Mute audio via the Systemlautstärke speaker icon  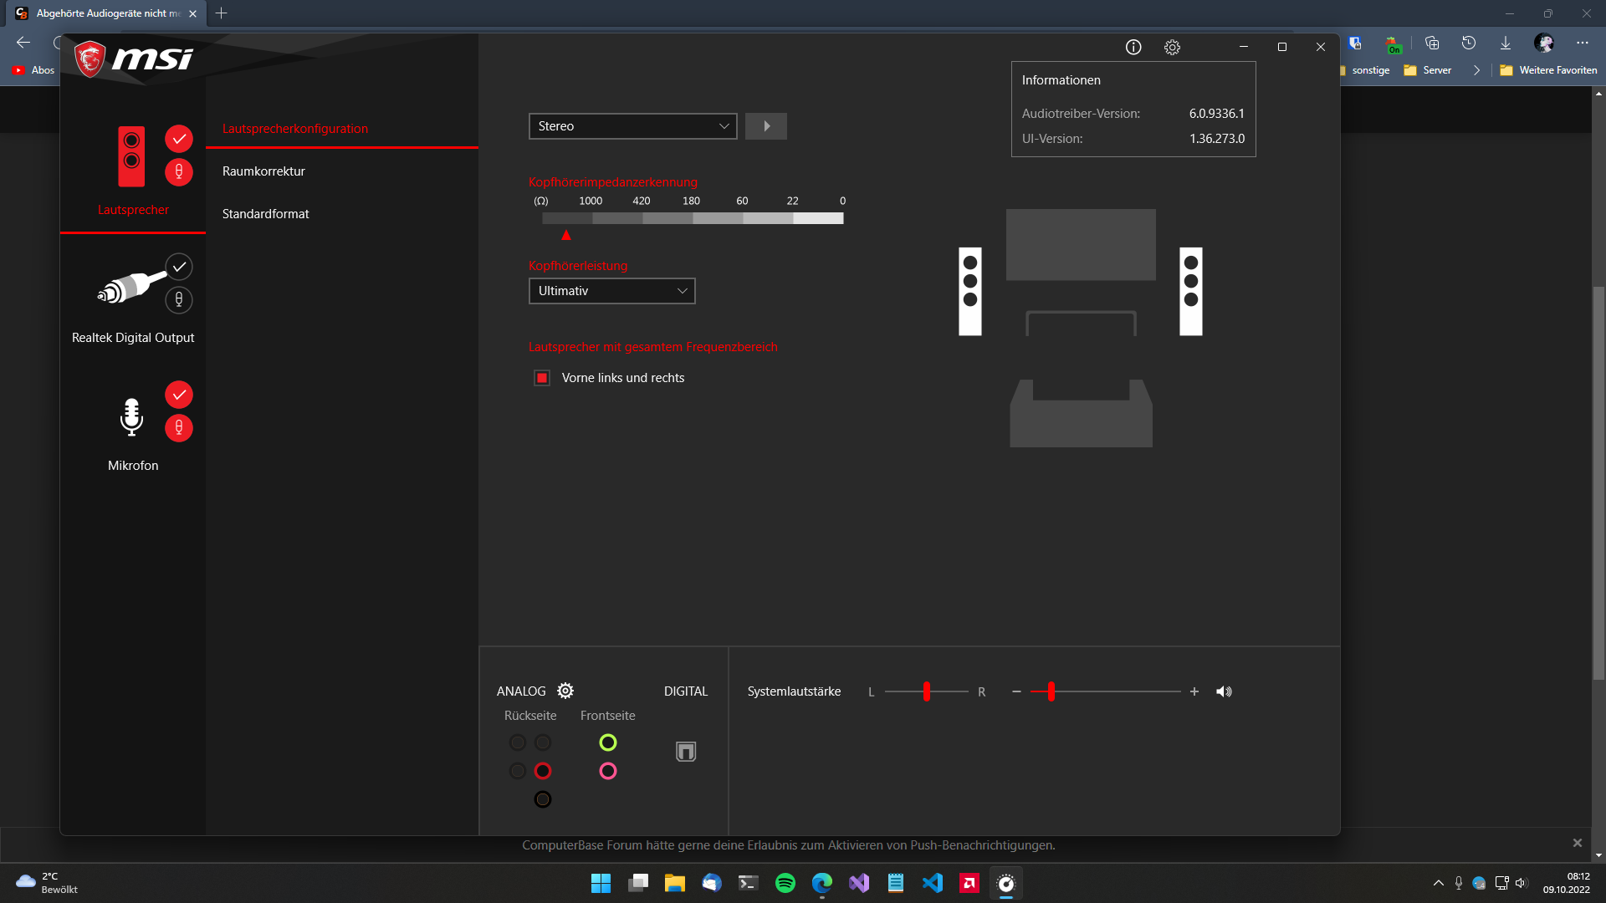pos(1224,691)
